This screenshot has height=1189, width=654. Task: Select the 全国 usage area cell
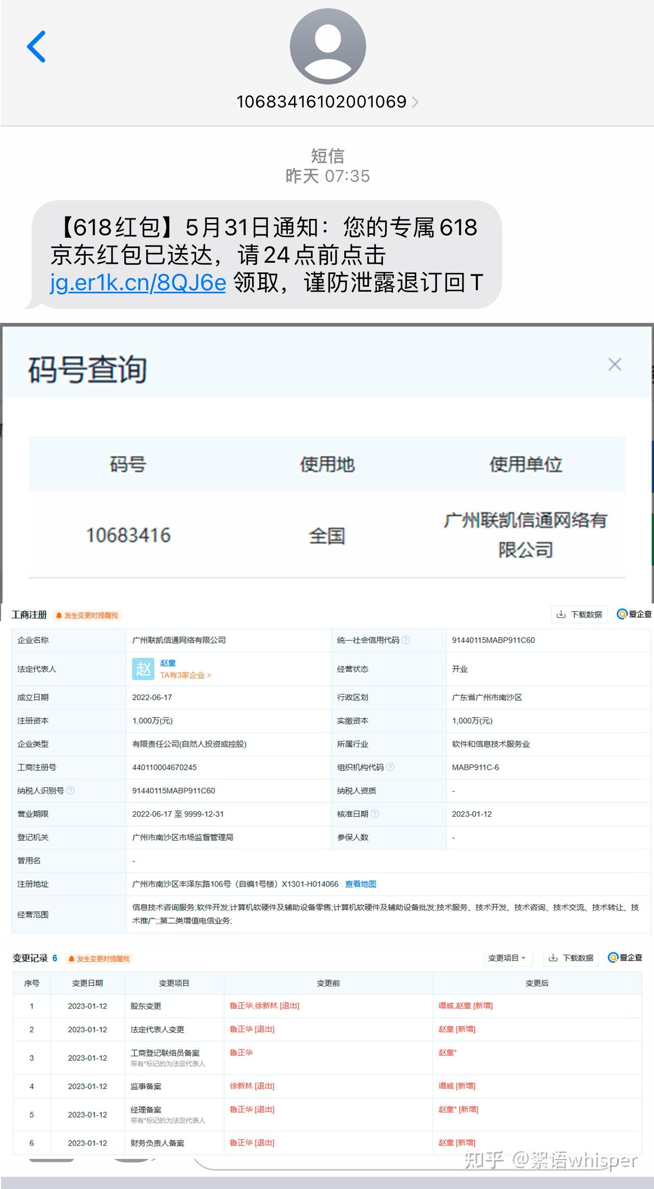pos(327,536)
